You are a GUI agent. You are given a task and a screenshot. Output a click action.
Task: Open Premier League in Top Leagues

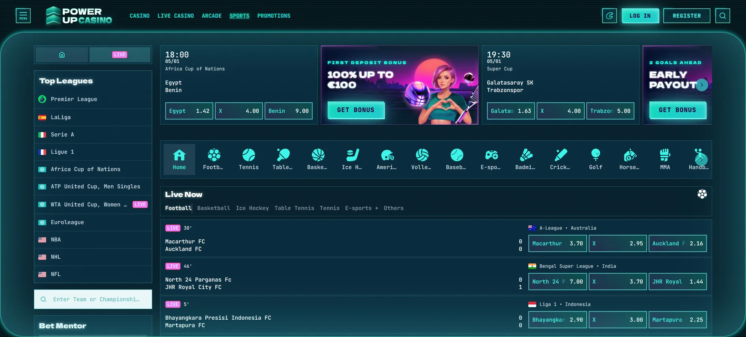click(93, 99)
